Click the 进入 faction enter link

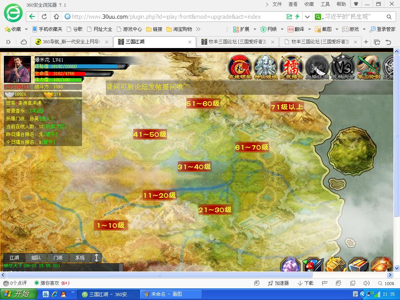pos(46,119)
